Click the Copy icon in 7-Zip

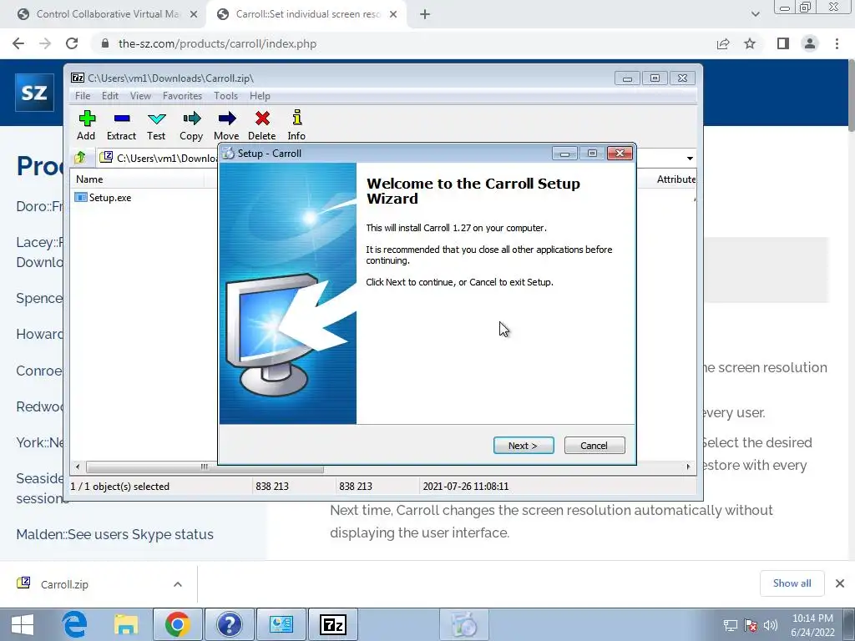191,125
